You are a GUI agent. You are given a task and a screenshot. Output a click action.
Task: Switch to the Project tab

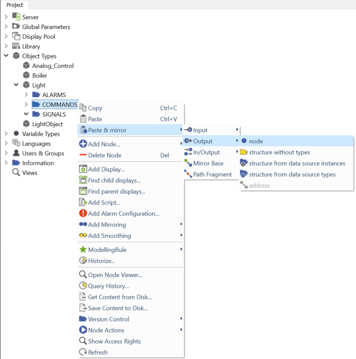click(15, 5)
